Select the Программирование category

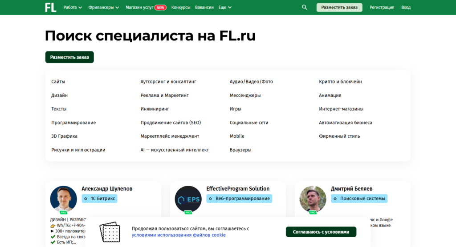pos(73,123)
